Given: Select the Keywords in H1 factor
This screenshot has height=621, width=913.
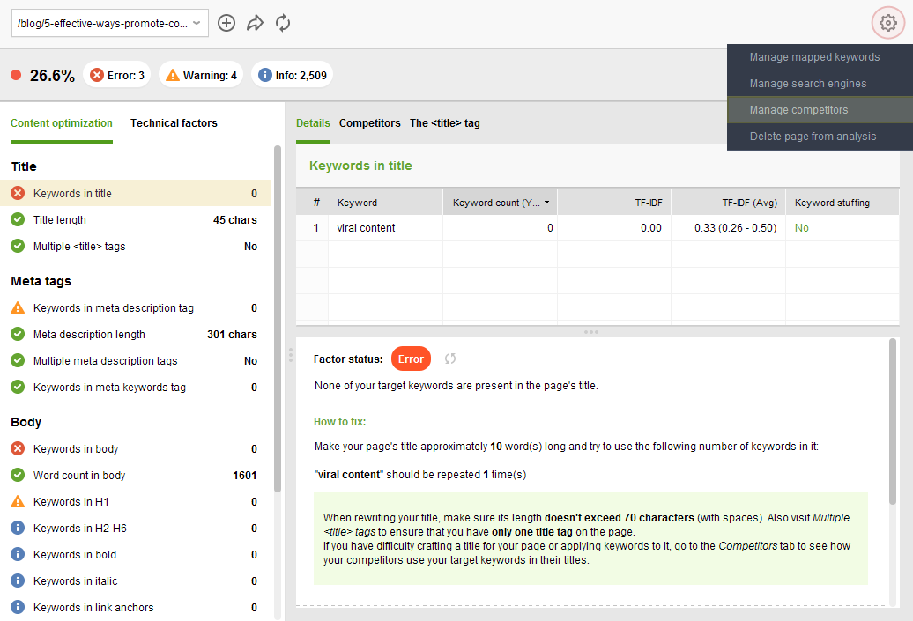Looking at the screenshot, I should (x=135, y=502).
